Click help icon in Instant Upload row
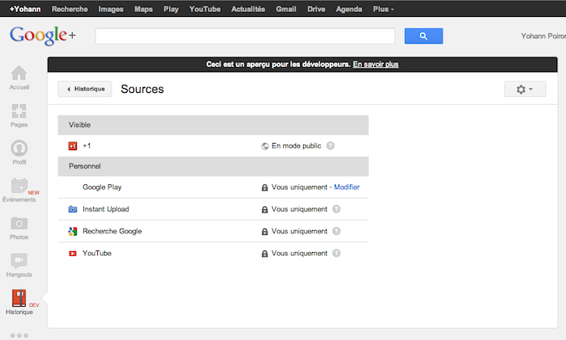 (336, 209)
